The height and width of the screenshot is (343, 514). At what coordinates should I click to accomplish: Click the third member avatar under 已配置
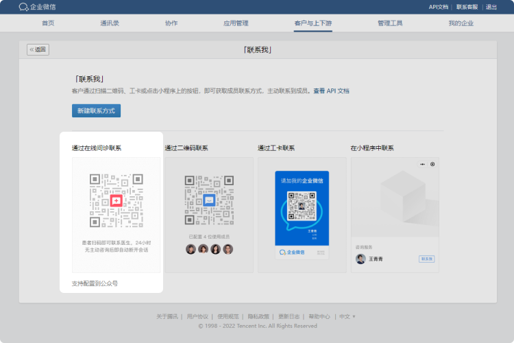click(x=215, y=249)
